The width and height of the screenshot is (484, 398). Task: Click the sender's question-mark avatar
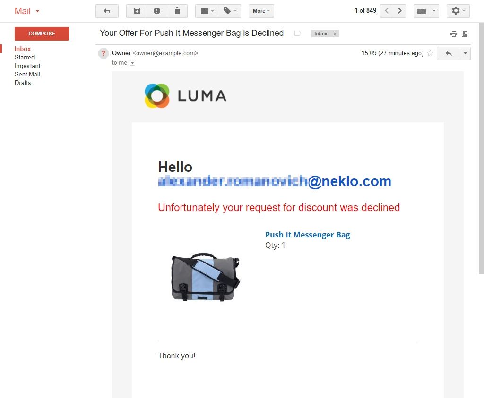104,53
